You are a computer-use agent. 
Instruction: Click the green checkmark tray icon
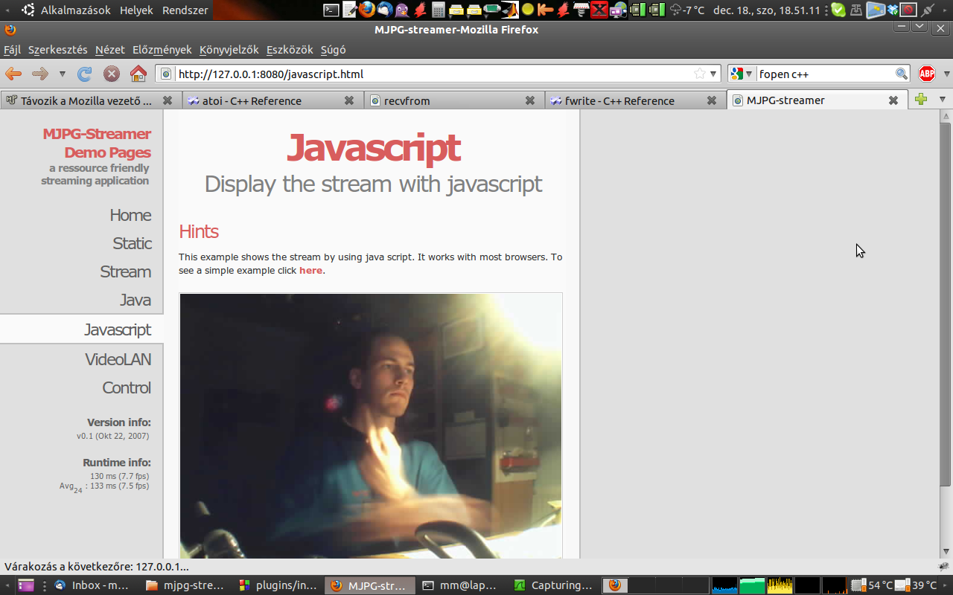(838, 10)
